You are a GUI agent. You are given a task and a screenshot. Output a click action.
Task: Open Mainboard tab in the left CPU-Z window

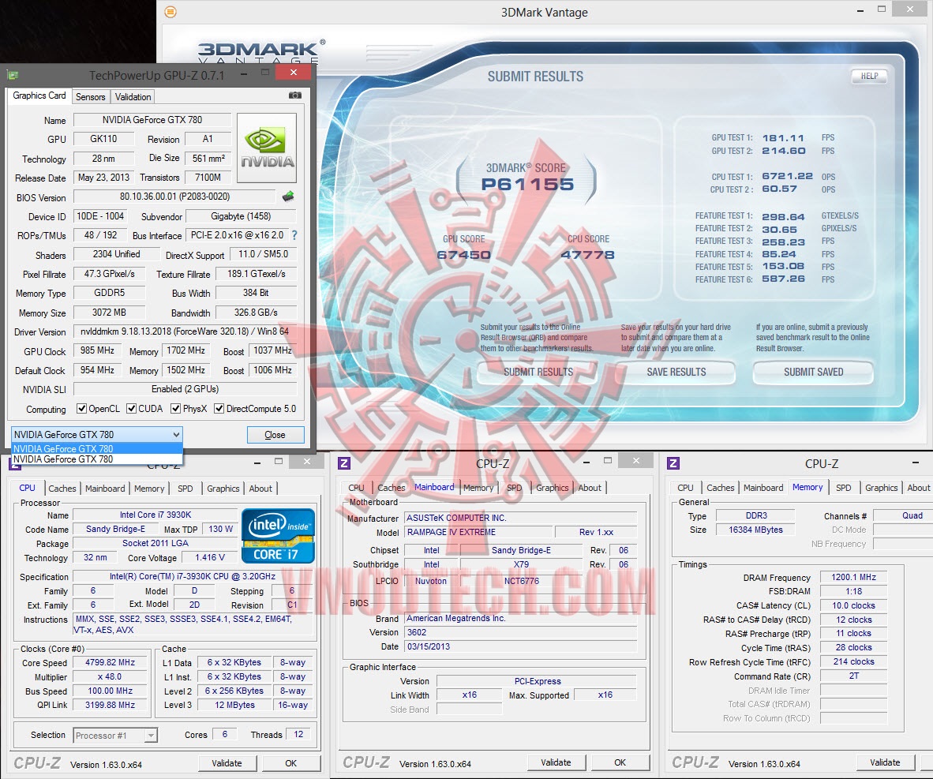click(x=105, y=488)
